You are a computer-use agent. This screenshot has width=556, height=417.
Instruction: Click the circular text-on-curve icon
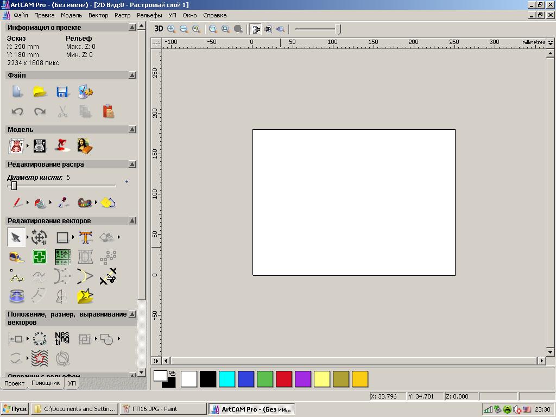pyautogui.click(x=39, y=339)
